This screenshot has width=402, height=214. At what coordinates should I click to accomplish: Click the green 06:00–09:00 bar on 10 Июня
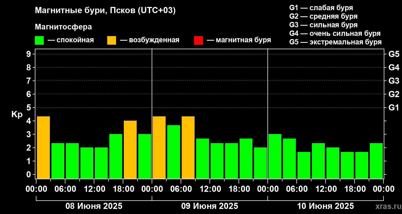pyautogui.click(x=304, y=165)
